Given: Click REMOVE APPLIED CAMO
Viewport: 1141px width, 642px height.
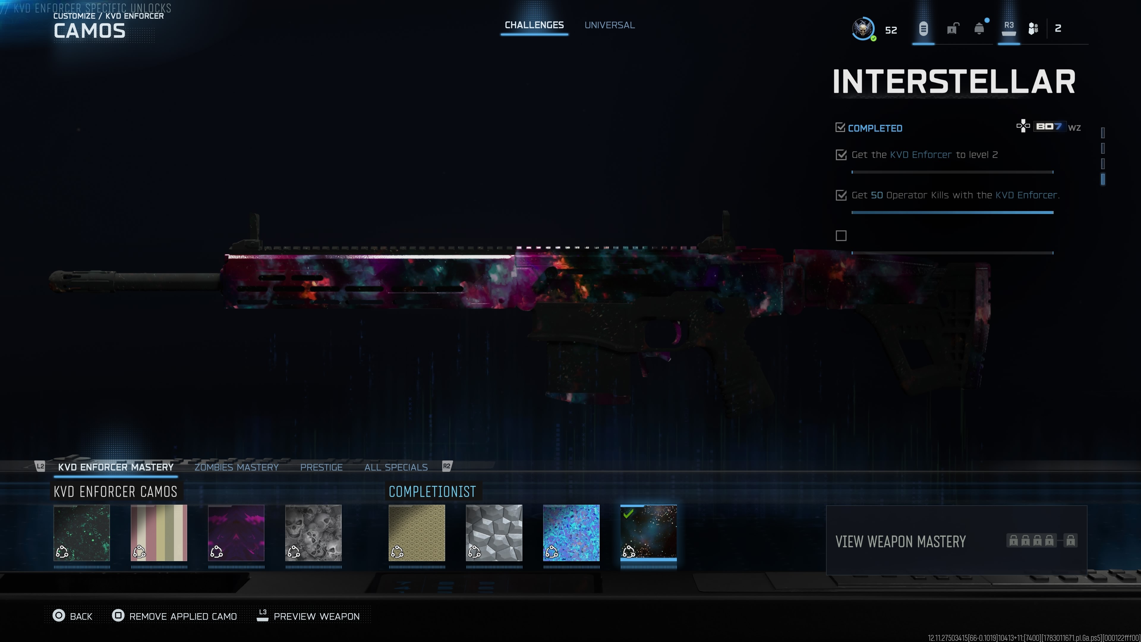Looking at the screenshot, I should tap(183, 616).
